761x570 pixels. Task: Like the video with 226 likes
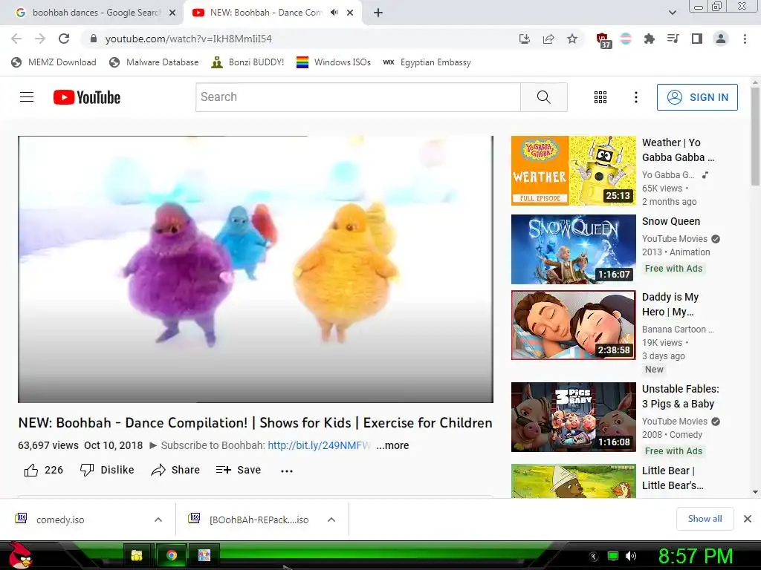pos(44,470)
